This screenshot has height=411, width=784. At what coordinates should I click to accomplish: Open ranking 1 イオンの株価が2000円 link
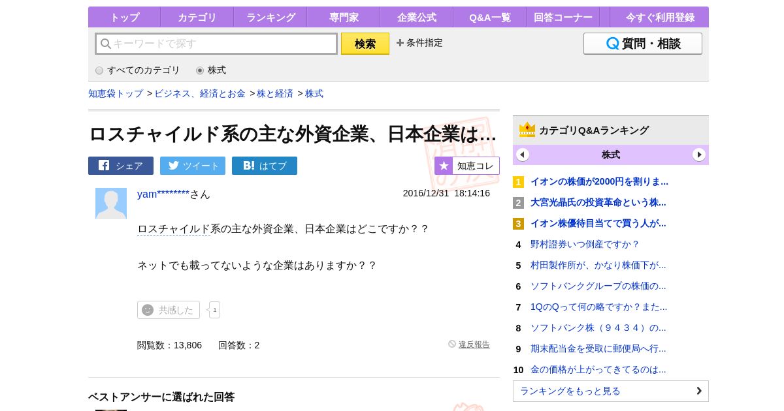(599, 181)
